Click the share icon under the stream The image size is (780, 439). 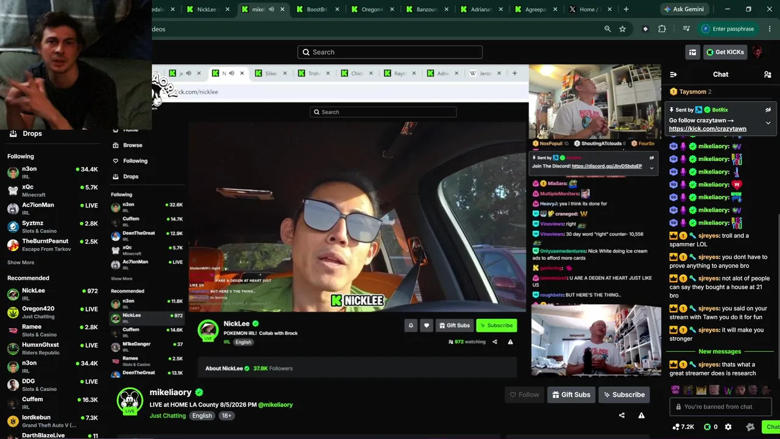(622, 415)
